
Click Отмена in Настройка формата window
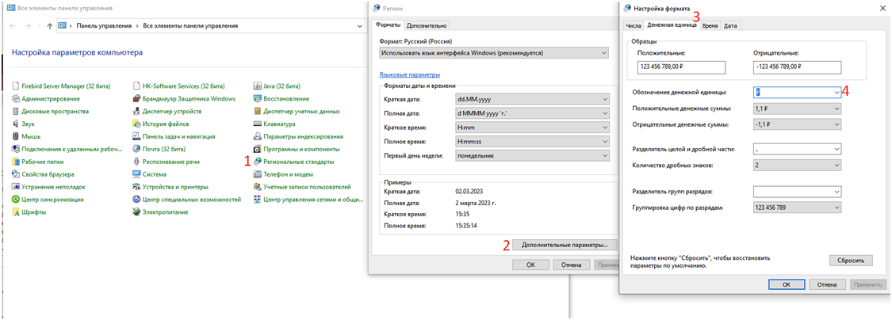[826, 284]
